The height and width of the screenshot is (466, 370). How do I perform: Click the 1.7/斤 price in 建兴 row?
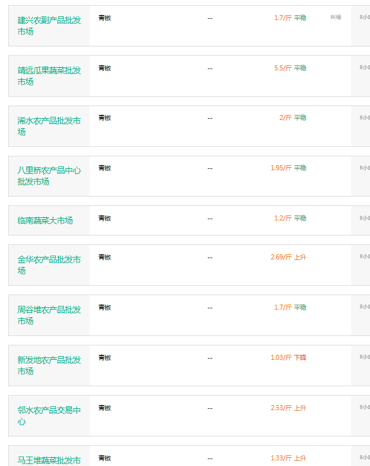pos(283,18)
